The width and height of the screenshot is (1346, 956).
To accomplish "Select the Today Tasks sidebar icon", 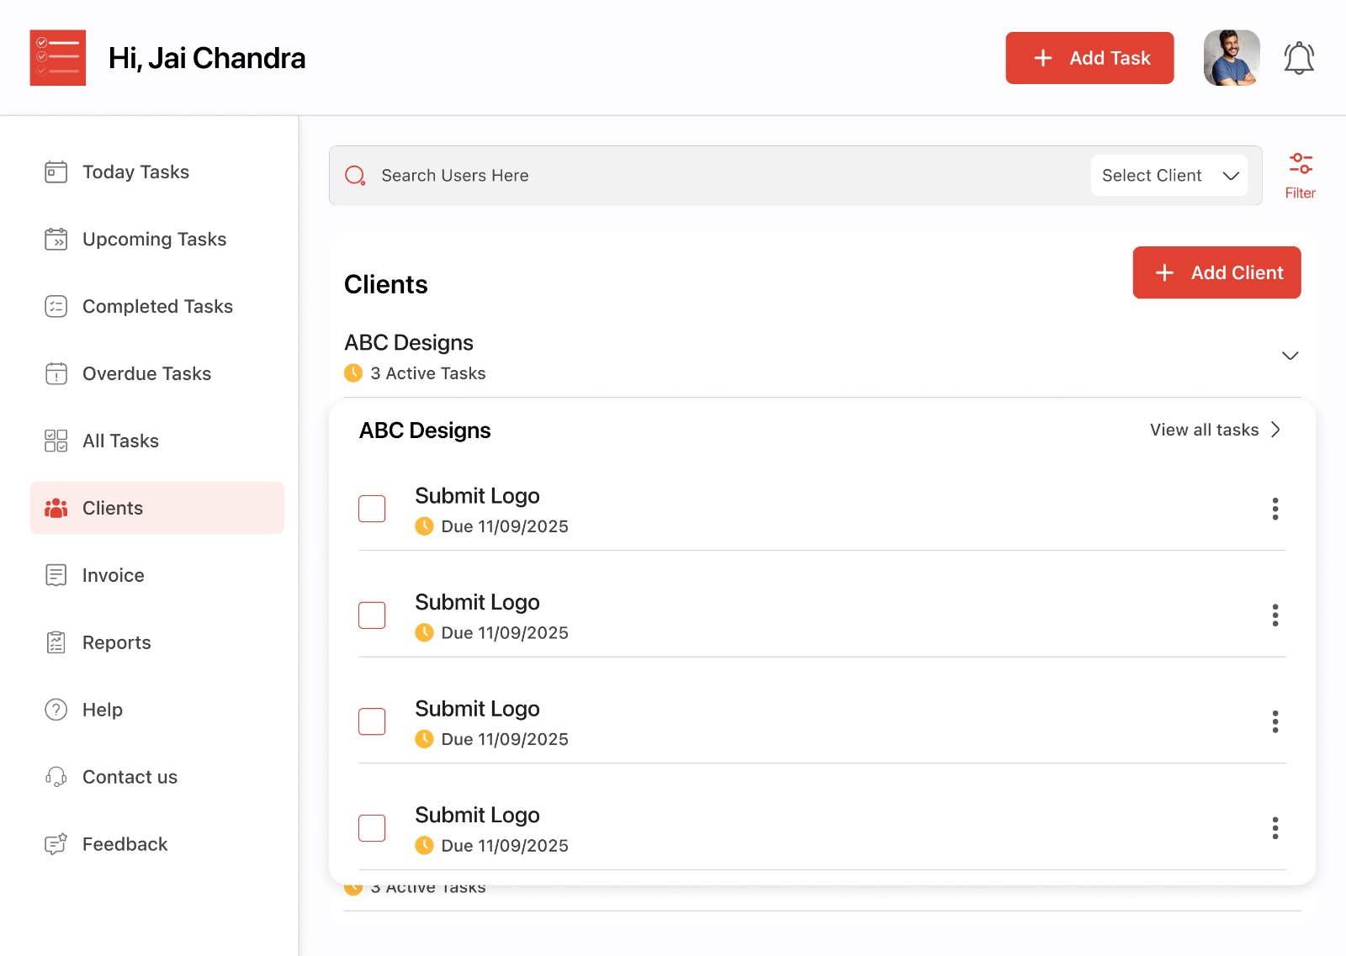I will click(55, 172).
